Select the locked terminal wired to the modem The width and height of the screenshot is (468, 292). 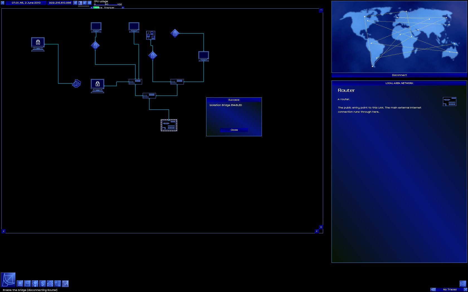pos(38,44)
